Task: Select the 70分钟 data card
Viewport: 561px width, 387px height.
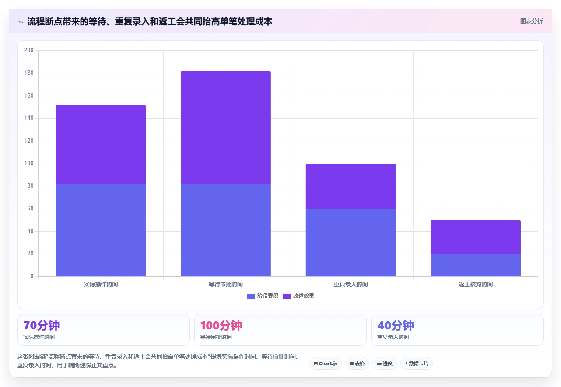Action: [x=103, y=330]
